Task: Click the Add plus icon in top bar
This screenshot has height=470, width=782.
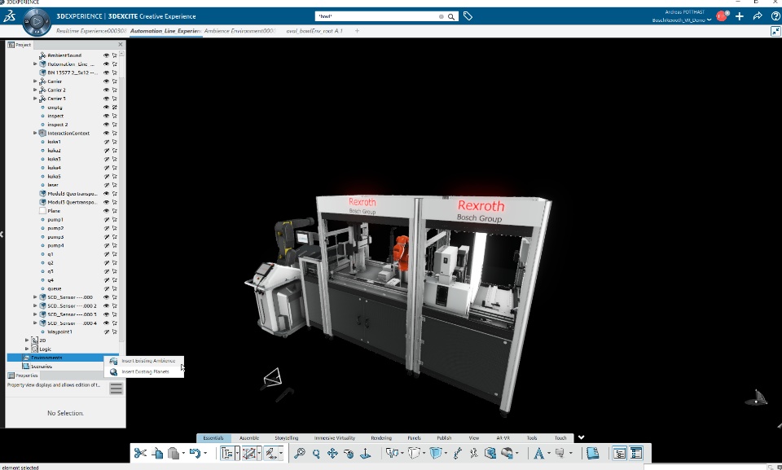Action: [740, 16]
